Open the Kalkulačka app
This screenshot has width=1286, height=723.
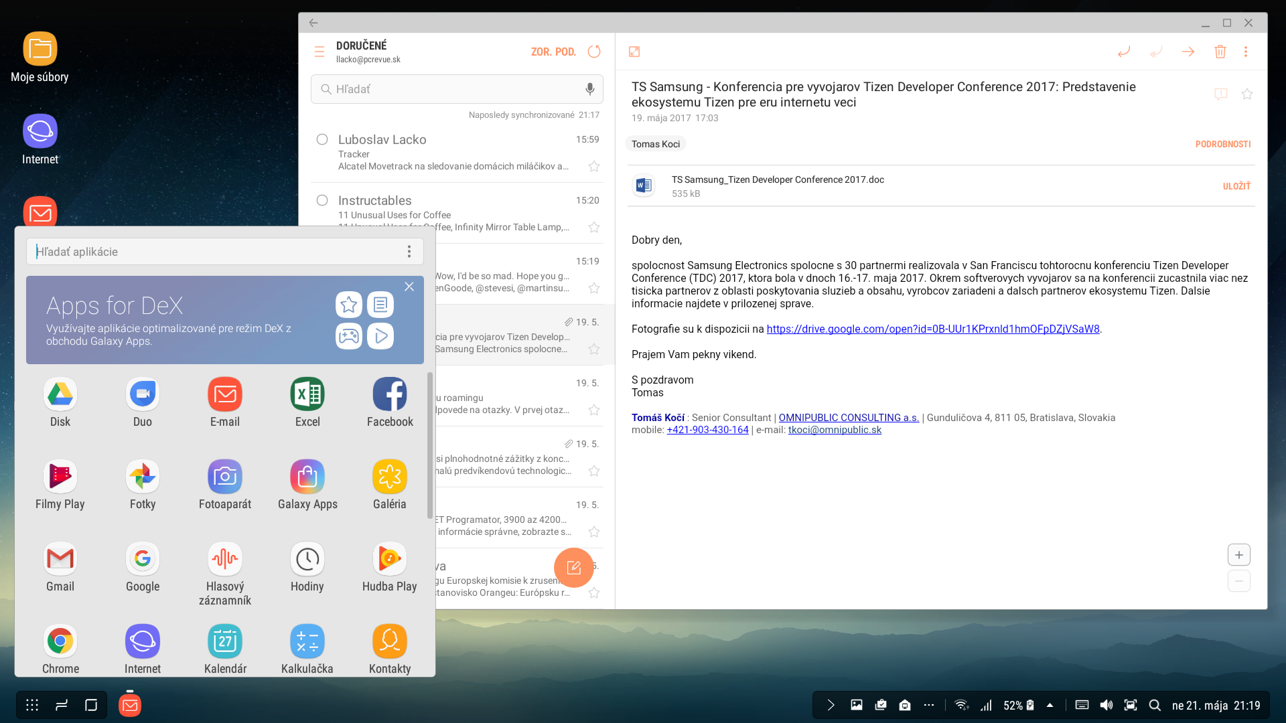[307, 649]
